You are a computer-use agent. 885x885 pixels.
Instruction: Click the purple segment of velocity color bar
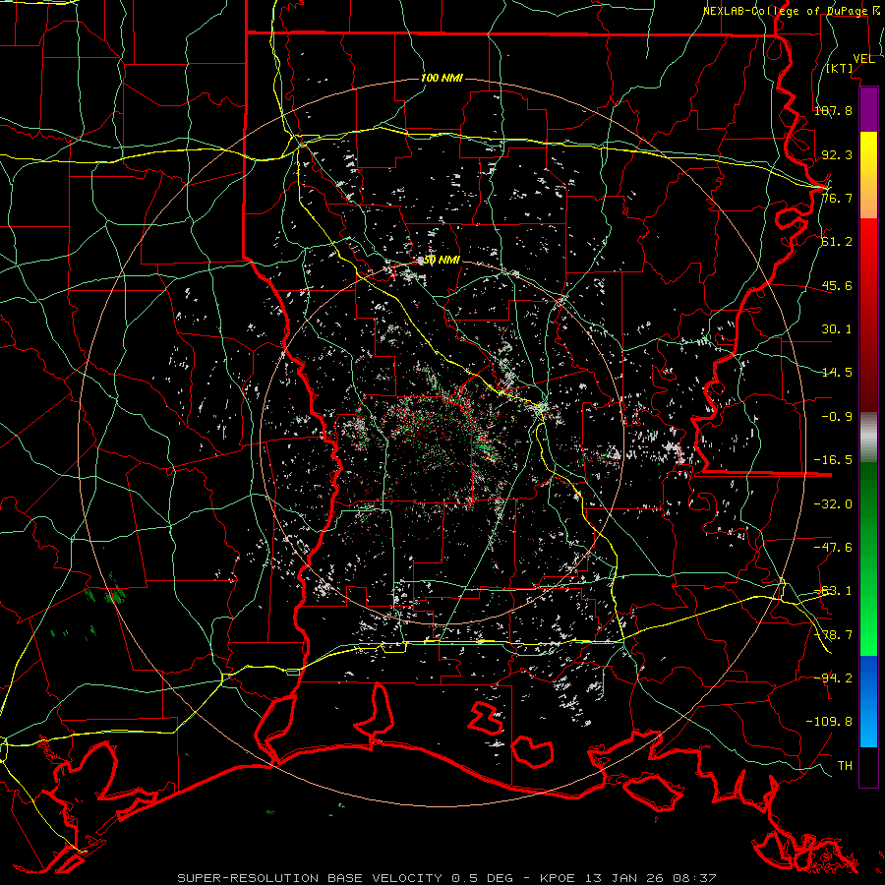[868, 110]
